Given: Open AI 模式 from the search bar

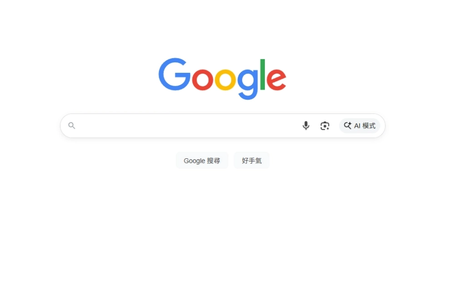Looking at the screenshot, I should click(359, 126).
